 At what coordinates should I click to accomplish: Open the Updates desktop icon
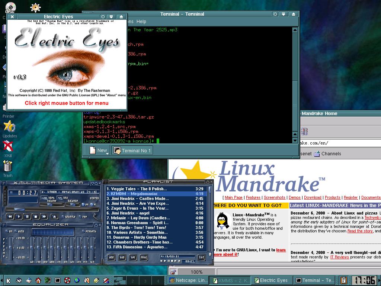tap(9, 128)
